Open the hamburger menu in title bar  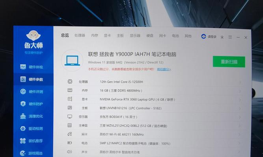tap(230, 37)
